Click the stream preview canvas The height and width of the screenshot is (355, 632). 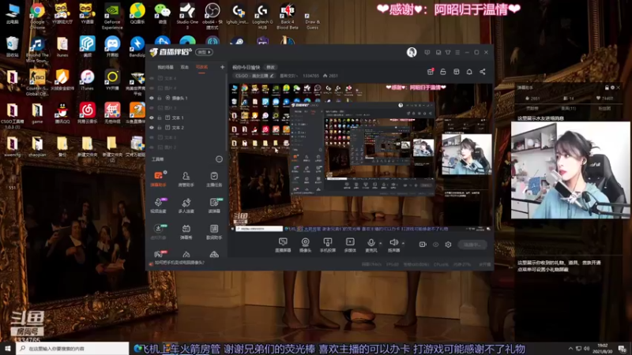pyautogui.click(x=361, y=158)
